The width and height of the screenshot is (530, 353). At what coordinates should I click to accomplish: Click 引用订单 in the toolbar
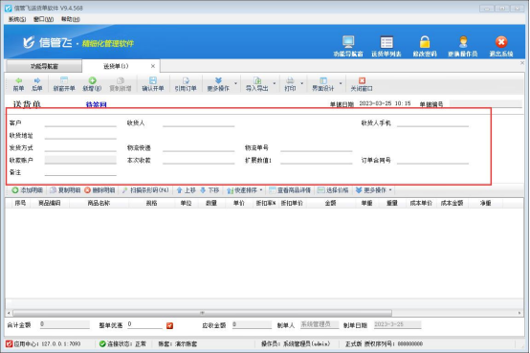pos(186,84)
